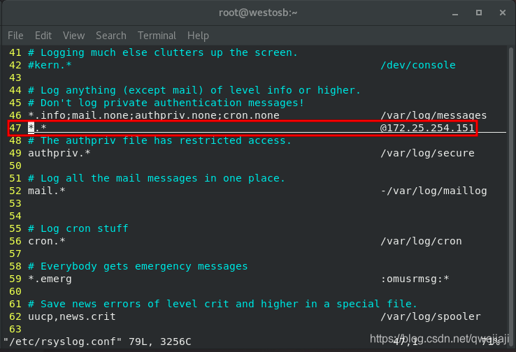
Task: Click the :omusrmsg:* text on line 59
Action: point(415,279)
